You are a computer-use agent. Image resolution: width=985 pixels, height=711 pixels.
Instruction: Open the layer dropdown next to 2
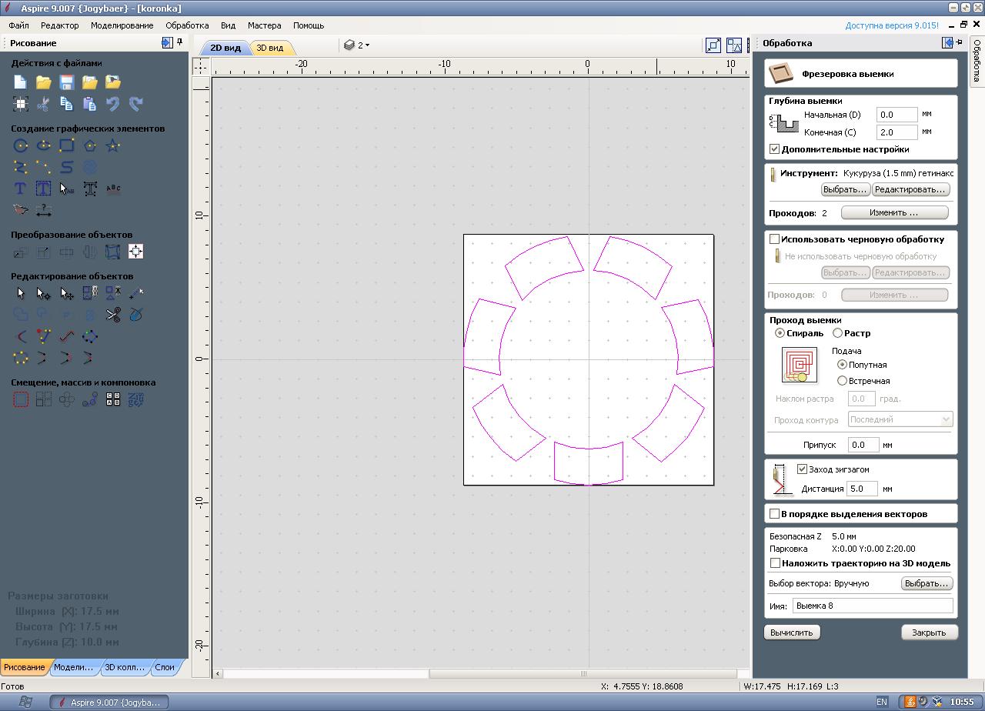pyautogui.click(x=367, y=45)
